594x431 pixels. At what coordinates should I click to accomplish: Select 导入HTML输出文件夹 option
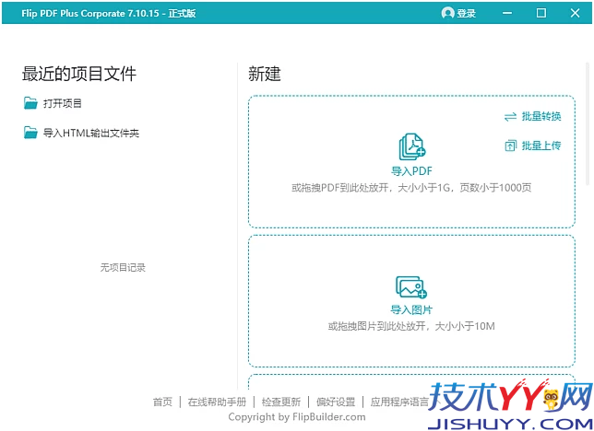91,133
